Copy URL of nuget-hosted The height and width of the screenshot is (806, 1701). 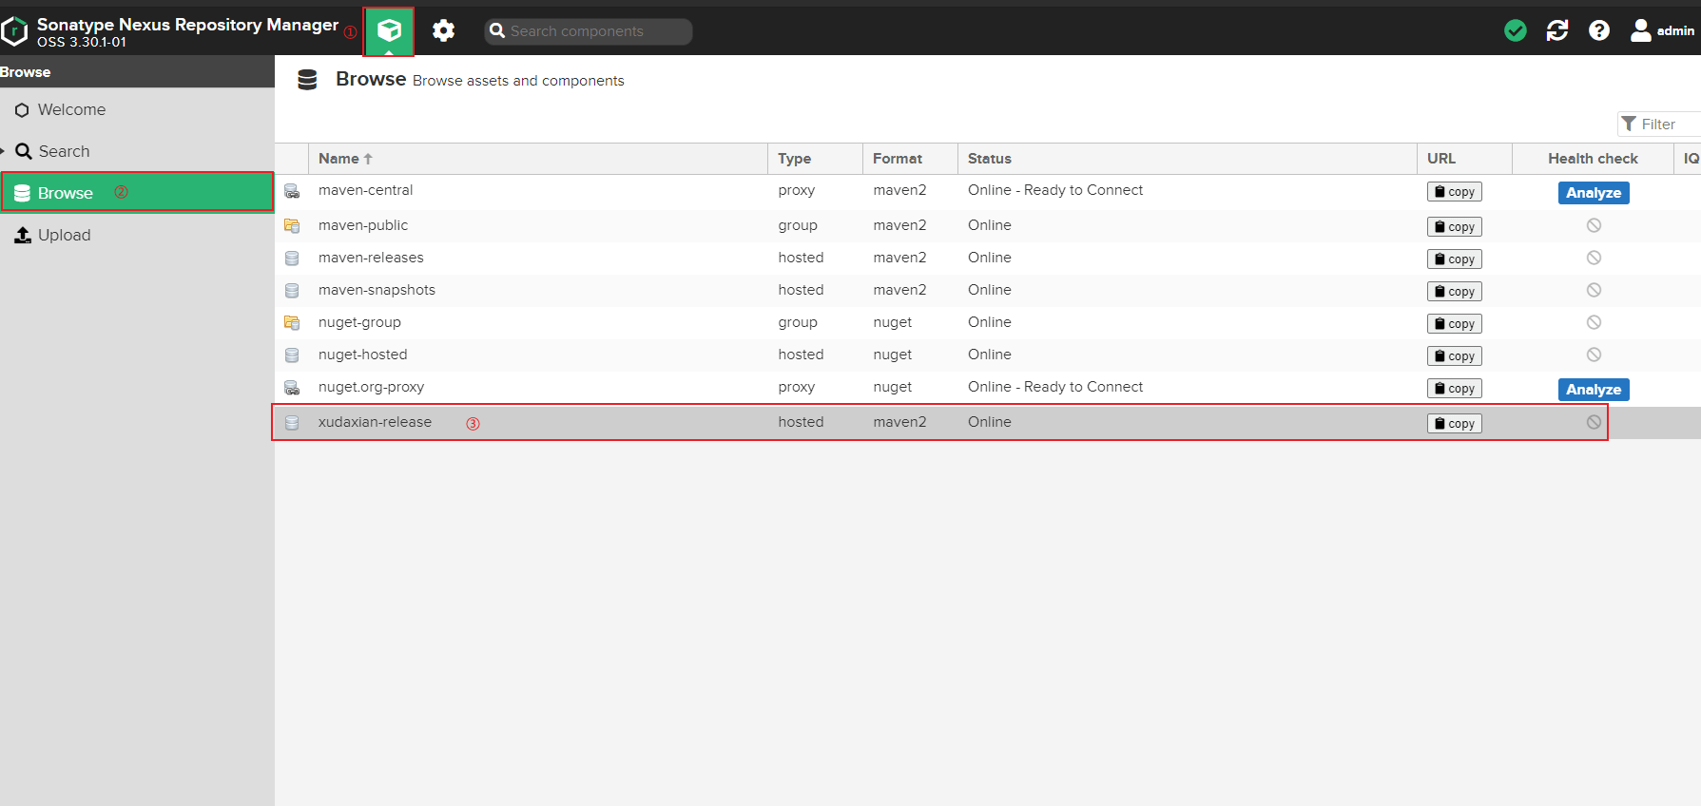pos(1454,356)
